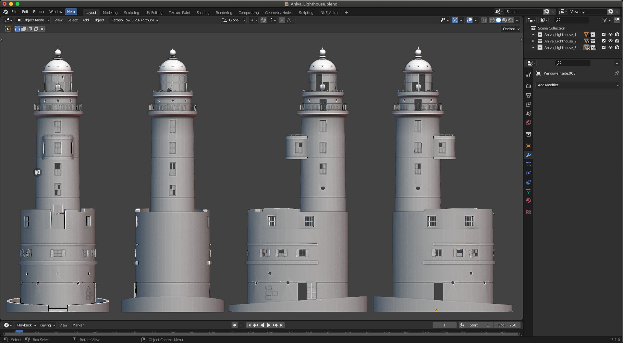Image resolution: width=623 pixels, height=343 pixels.
Task: Switch to the Geometry Nodes workspace tab
Action: click(x=279, y=13)
